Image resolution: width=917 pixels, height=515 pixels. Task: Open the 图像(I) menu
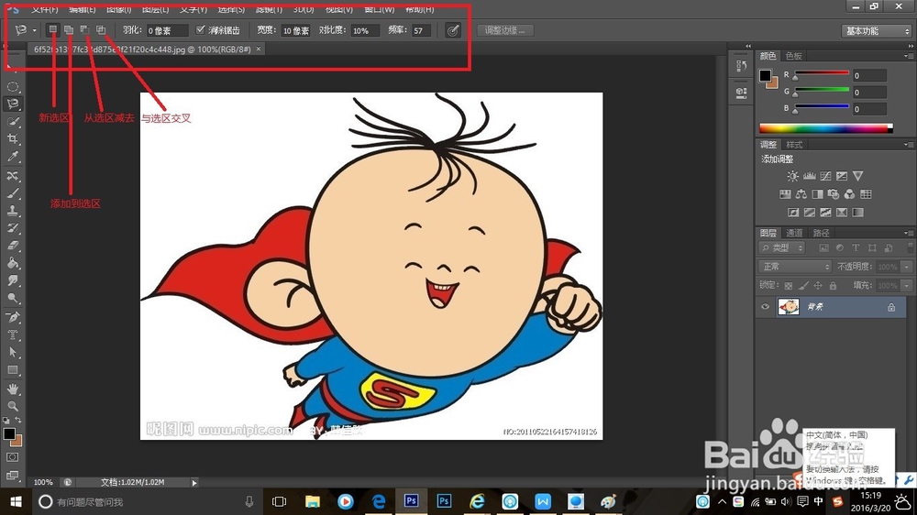[118, 9]
